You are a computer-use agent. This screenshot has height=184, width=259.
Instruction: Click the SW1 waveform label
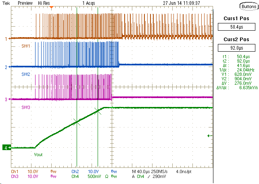click(x=26, y=46)
